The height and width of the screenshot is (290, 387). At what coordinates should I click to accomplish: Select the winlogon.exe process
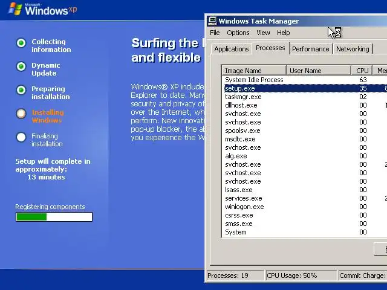coord(305,207)
